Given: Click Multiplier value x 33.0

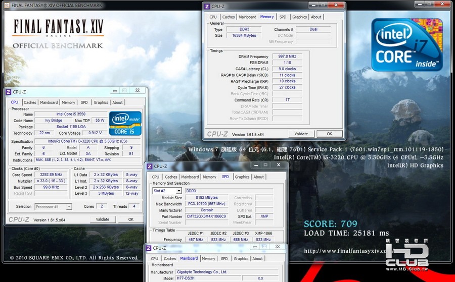Looking at the screenshot, I should pos(51,181).
